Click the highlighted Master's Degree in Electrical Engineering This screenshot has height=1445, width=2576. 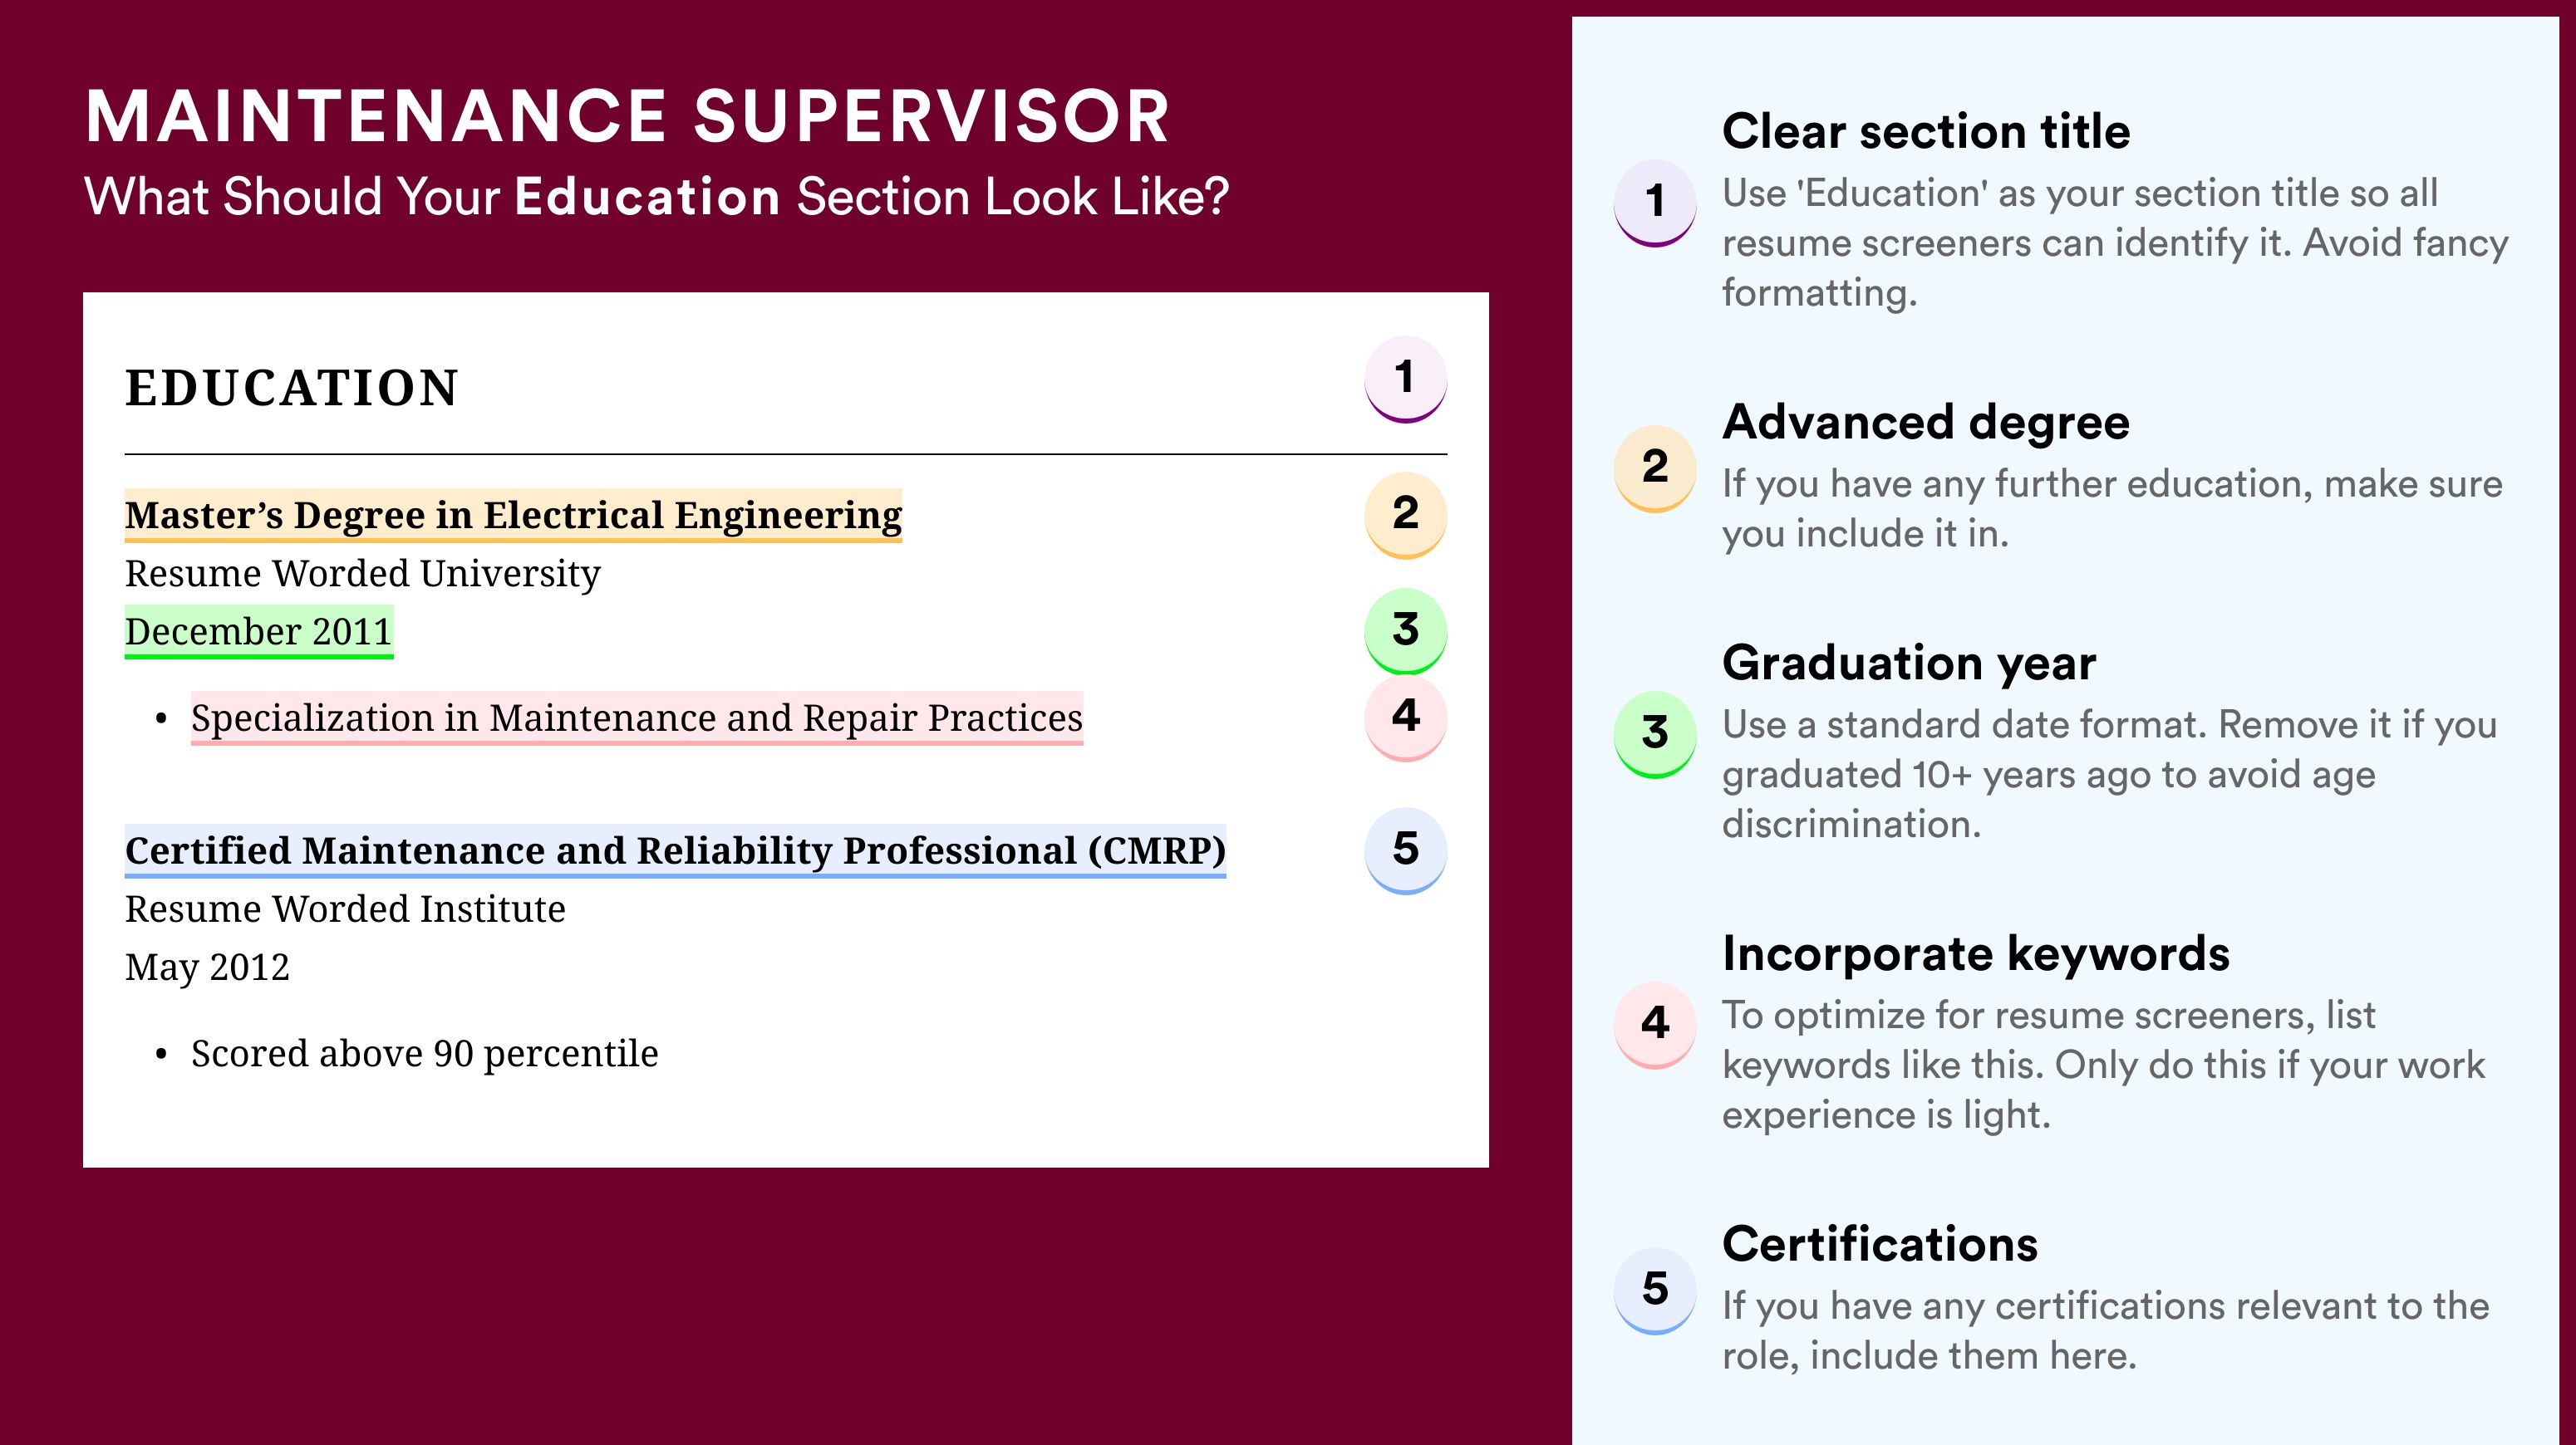coord(513,516)
